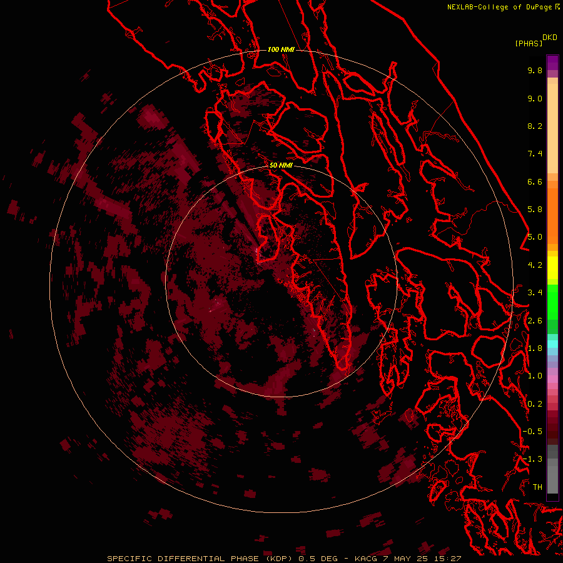Click the cyan segment of color scale
The image size is (563, 563).
(552, 344)
